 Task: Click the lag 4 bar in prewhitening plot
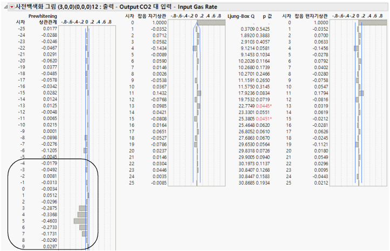click(83, 214)
